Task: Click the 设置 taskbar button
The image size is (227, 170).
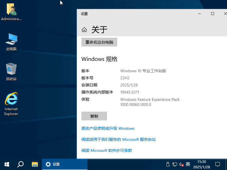Action: coord(65,164)
